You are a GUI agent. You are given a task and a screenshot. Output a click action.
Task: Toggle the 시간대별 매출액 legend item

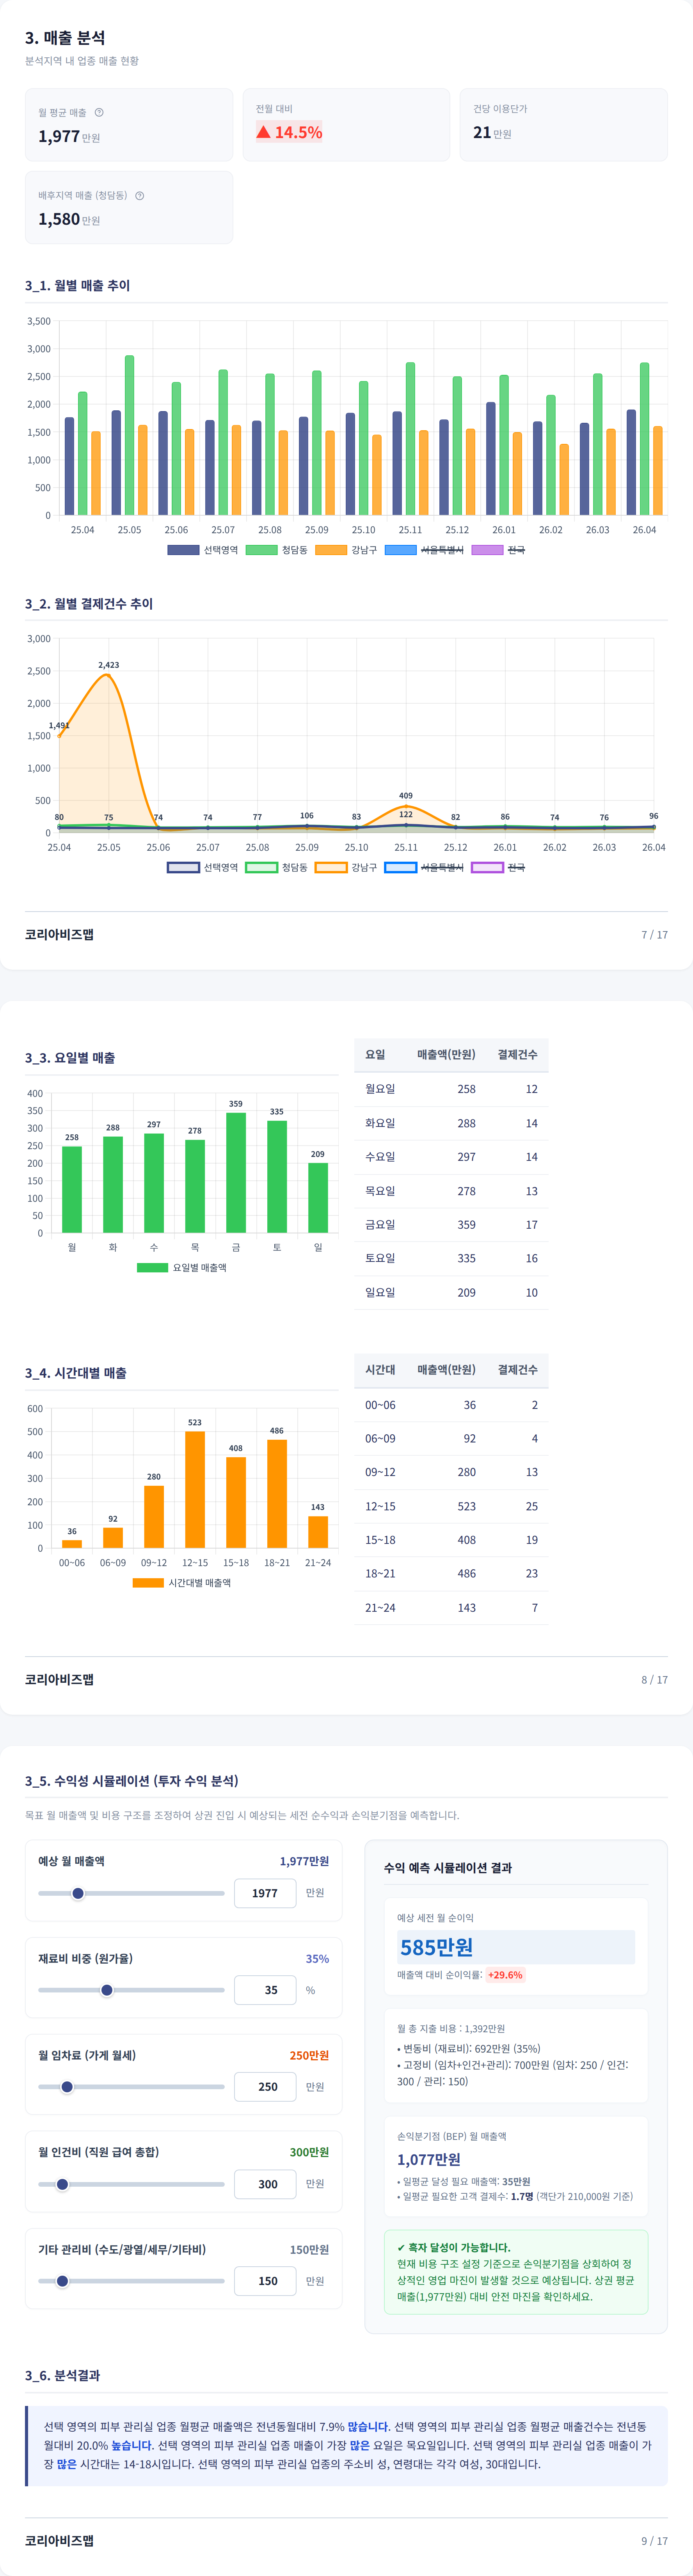[x=182, y=1582]
